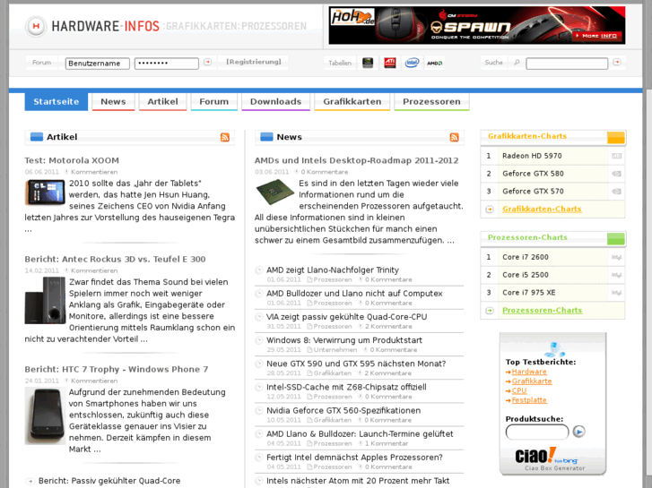This screenshot has width=652, height=488.
Task: Click arrow icon next to Grafikkarten-Charts link
Action: click(490, 210)
